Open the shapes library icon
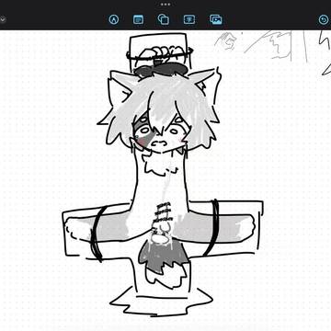Screen dimensions: 331x331 click(164, 19)
